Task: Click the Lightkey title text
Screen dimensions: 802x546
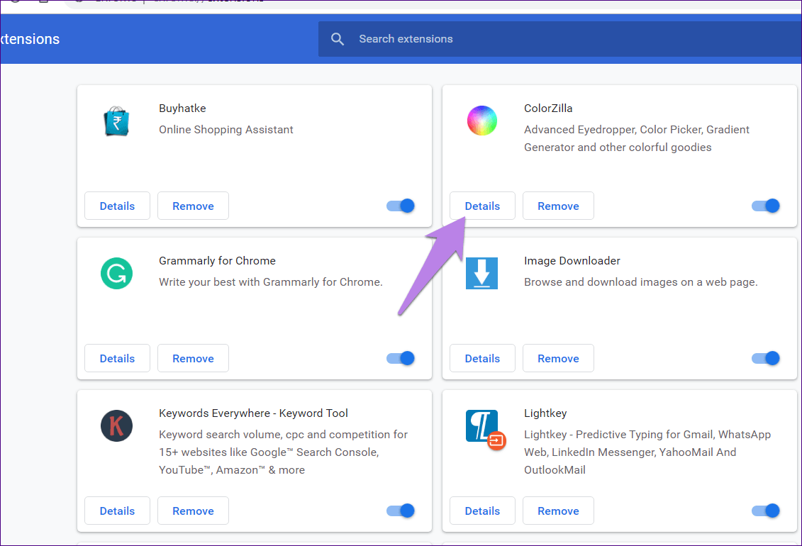Action: pos(545,413)
